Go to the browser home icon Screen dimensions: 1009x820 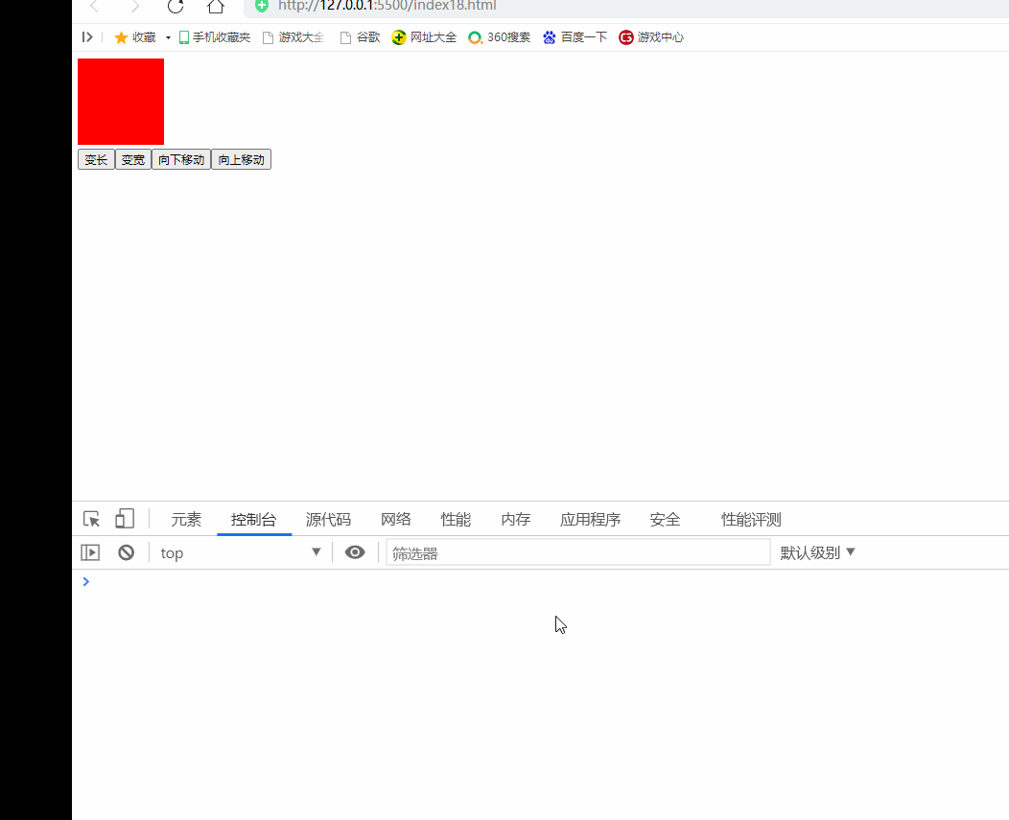pos(216,7)
